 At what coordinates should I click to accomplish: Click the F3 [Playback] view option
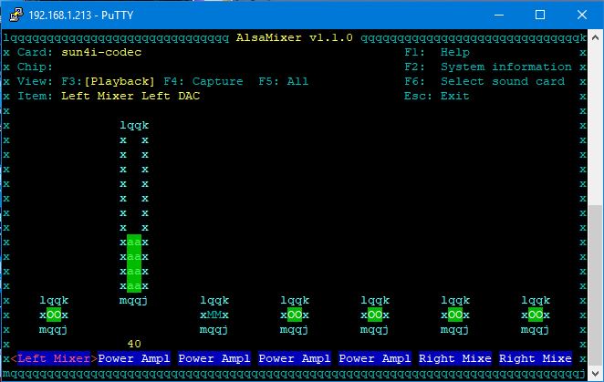pos(108,81)
